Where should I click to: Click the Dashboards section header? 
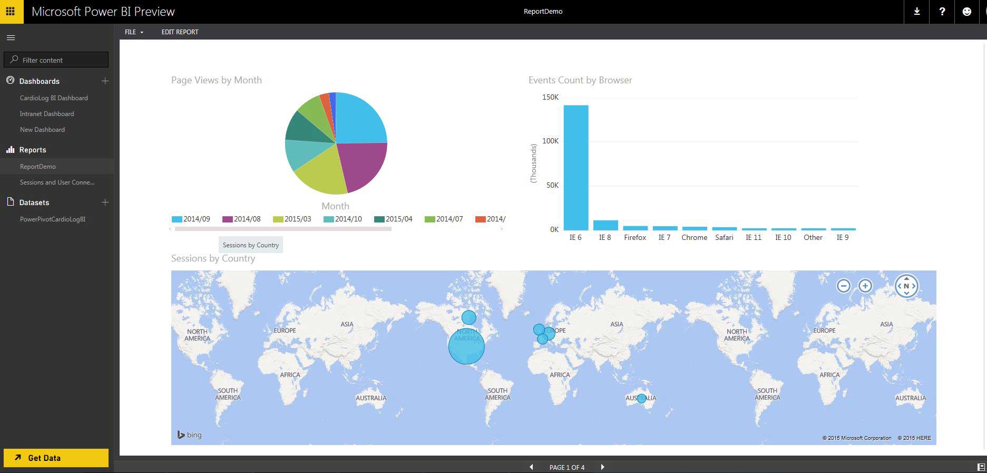pyautogui.click(x=40, y=81)
